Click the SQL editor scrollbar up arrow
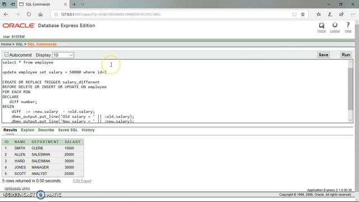The image size is (359, 202). click(x=350, y=62)
